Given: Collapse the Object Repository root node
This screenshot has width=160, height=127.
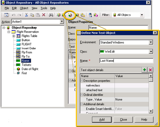Looking at the screenshot, I should coord(4,28).
